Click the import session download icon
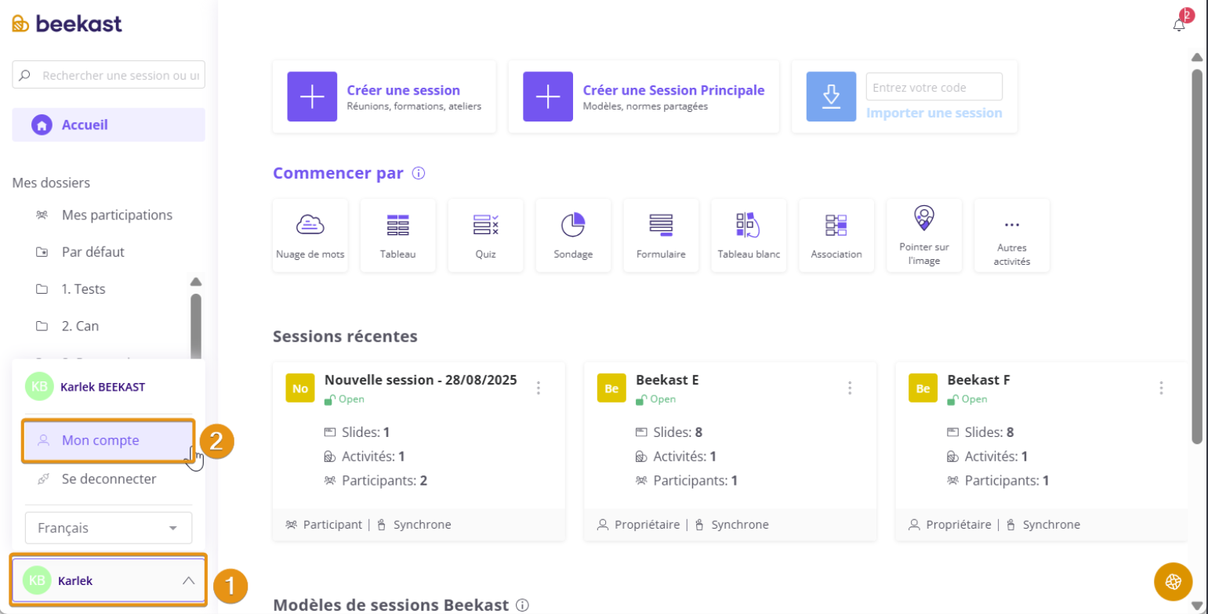Image resolution: width=1208 pixels, height=614 pixels. click(831, 96)
